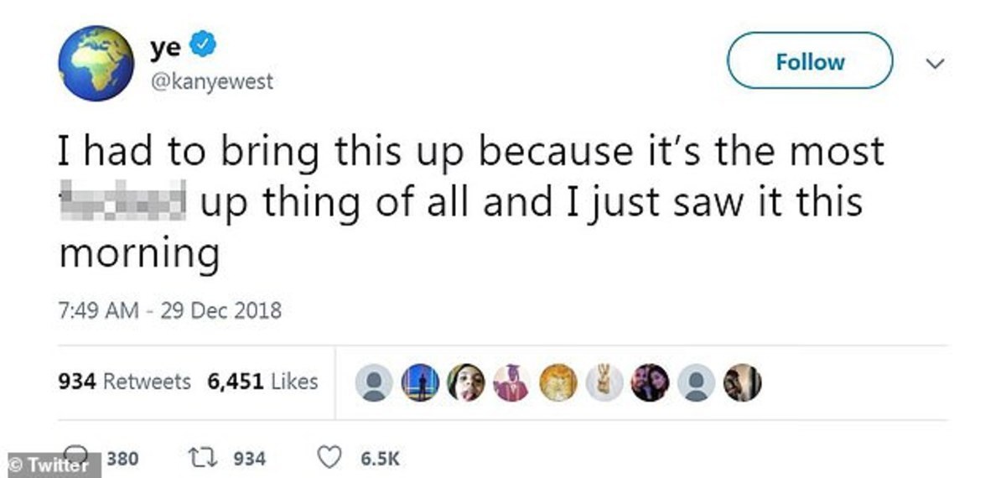Click the golden yellow liker avatar

(556, 382)
